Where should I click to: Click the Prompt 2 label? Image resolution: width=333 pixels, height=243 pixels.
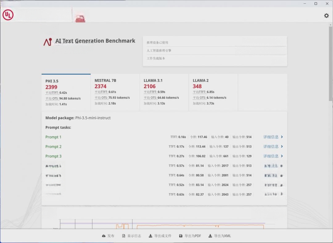[53, 147]
